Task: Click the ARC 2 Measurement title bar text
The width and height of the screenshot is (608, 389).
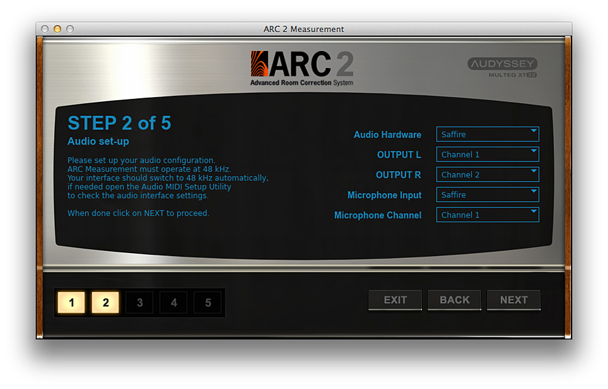Action: tap(303, 29)
